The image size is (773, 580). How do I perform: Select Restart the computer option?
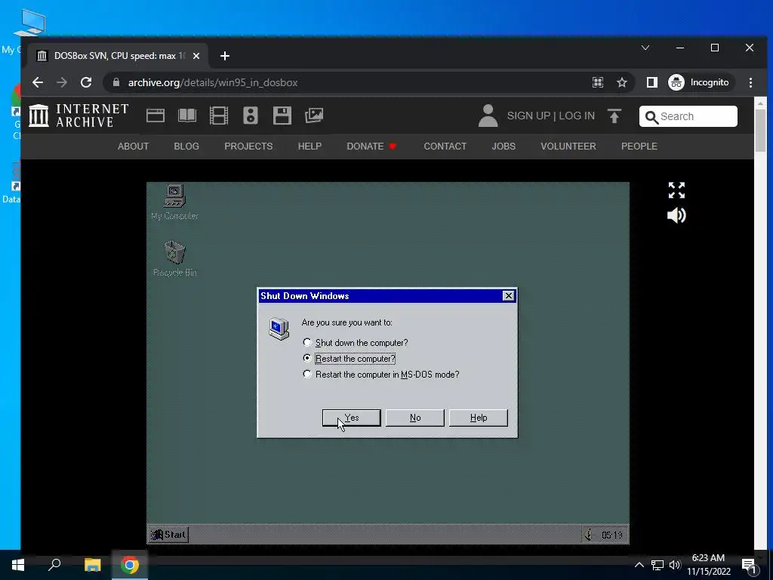(350, 359)
